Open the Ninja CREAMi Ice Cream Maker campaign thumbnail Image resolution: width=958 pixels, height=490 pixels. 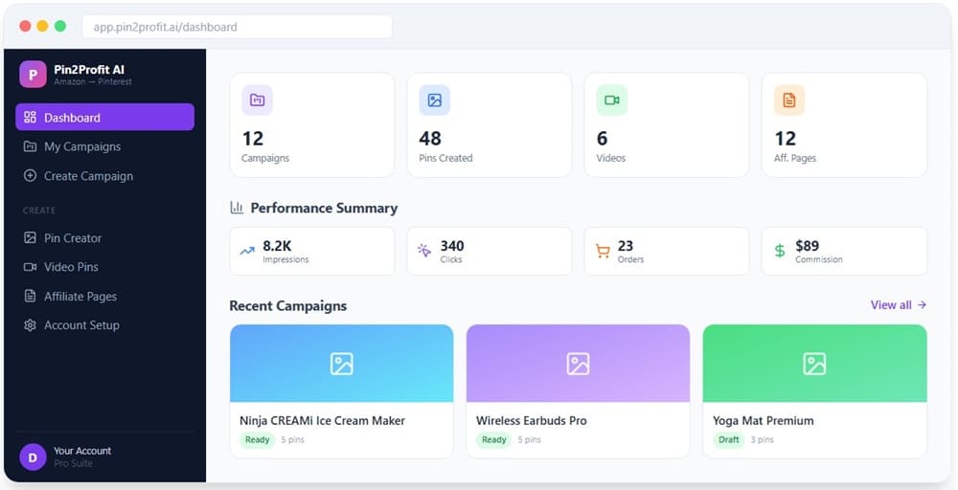coord(342,363)
